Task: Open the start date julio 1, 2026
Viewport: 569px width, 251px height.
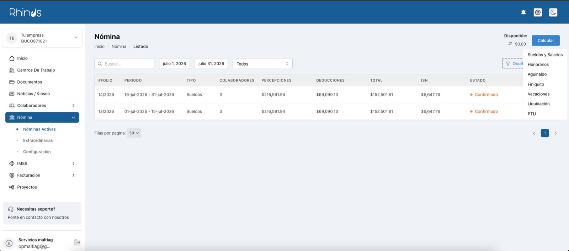Action: pyautogui.click(x=174, y=64)
